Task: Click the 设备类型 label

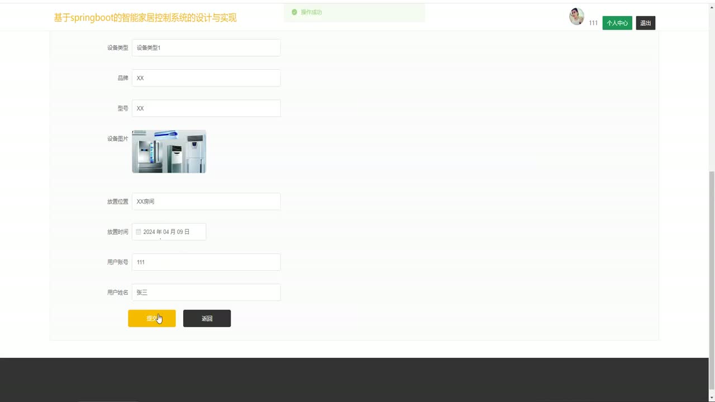Action: pyautogui.click(x=117, y=47)
